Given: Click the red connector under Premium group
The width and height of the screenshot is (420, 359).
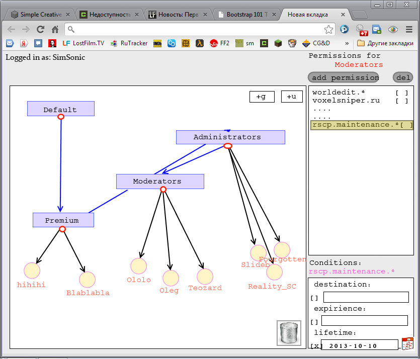Looking at the screenshot, I should coord(62,229).
